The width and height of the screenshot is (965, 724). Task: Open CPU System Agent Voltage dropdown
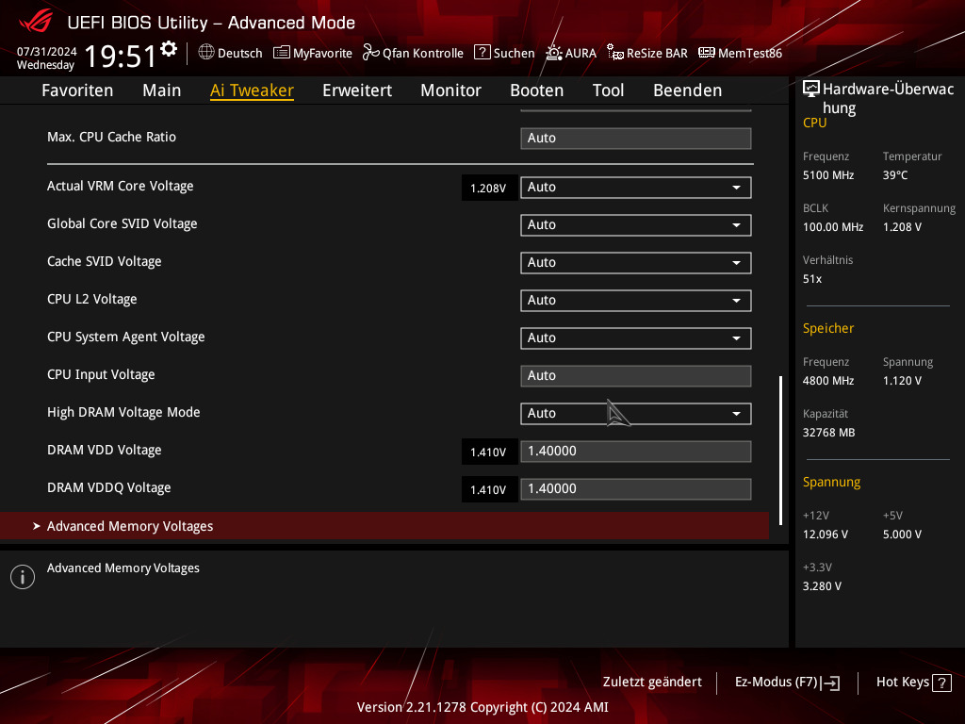point(635,338)
